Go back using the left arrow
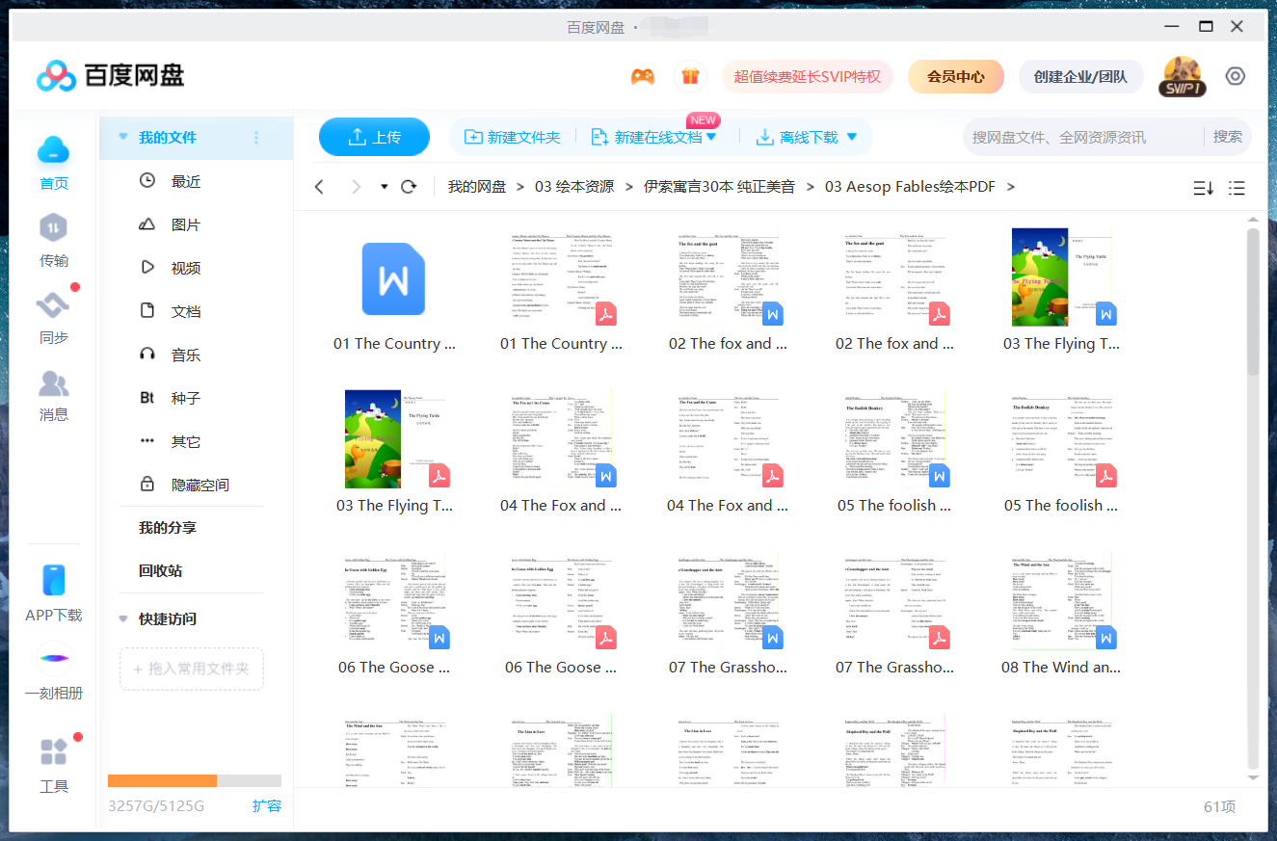Image resolution: width=1277 pixels, height=841 pixels. (320, 187)
